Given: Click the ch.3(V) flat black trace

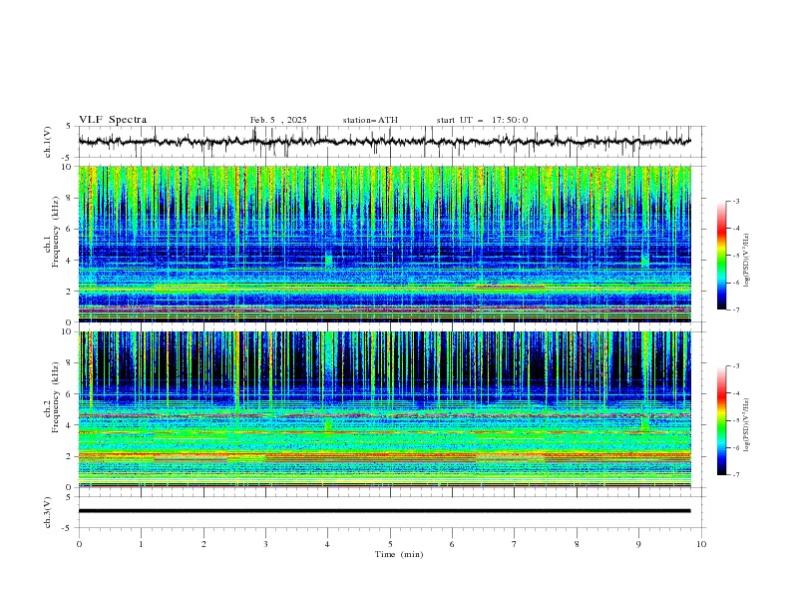Looking at the screenshot, I should (384, 511).
